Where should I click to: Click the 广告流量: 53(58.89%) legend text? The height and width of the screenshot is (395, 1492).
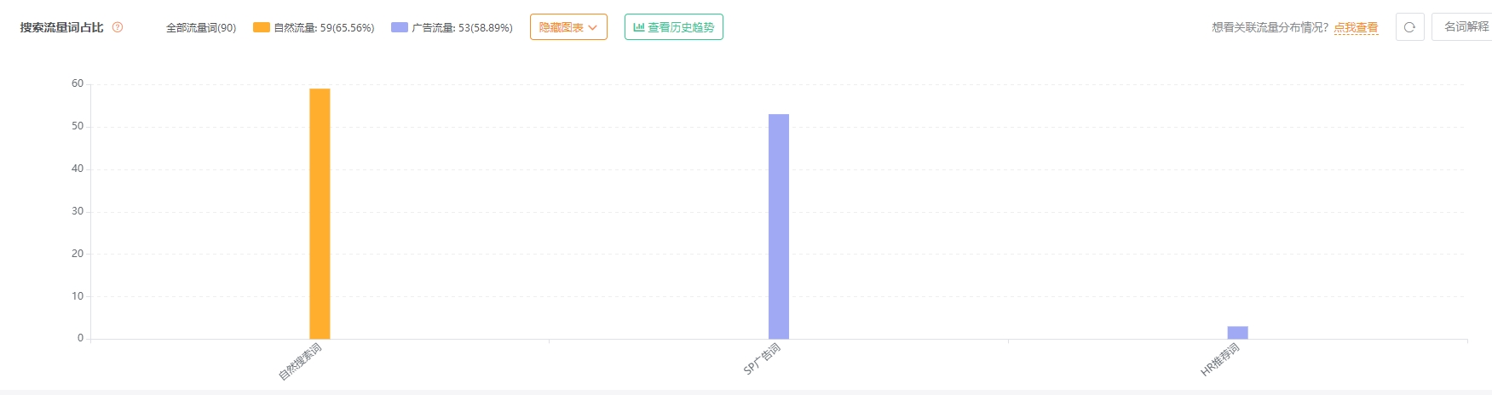[x=462, y=28]
